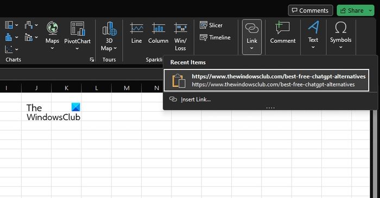Insert a hierarchy (treemap) chart
This screenshot has height=198, width=380.
coord(9,25)
